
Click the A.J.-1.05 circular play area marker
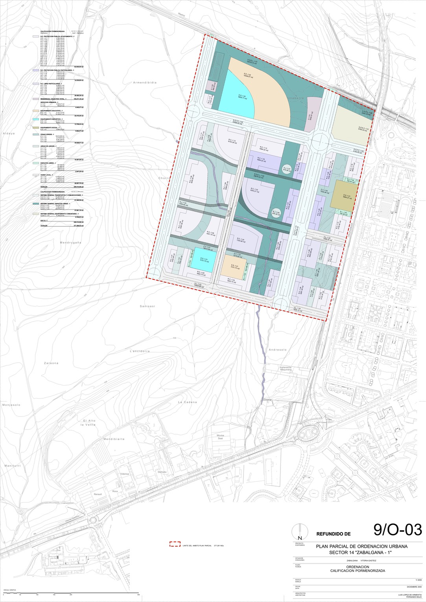tap(276, 213)
